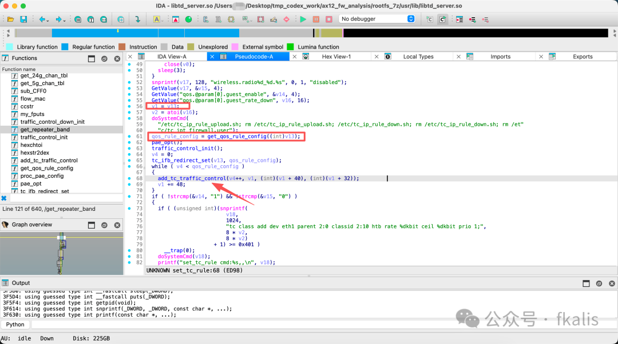Screen dimensions: 618x344
Task: Terminate the process with the stop button
Action: 329,19
